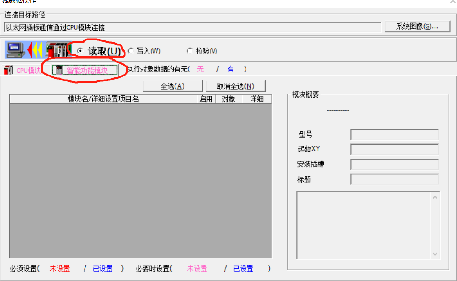Click the PLC rack icon beside the arrows

pyautogui.click(x=57, y=50)
